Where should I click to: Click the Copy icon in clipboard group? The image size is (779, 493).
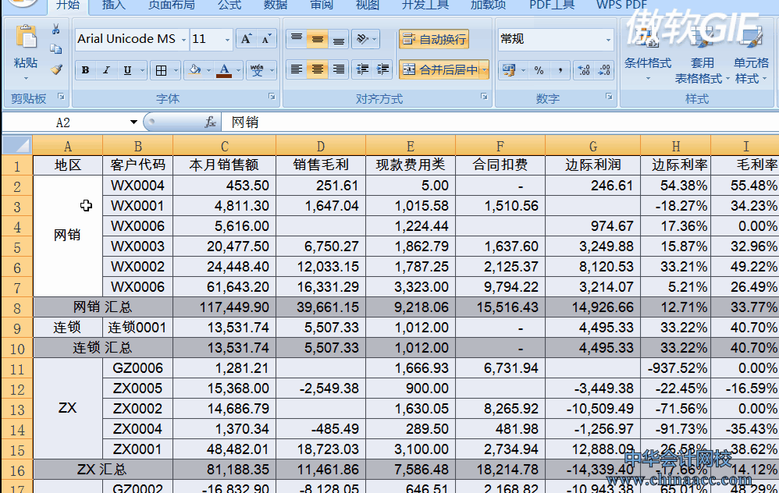(55, 48)
